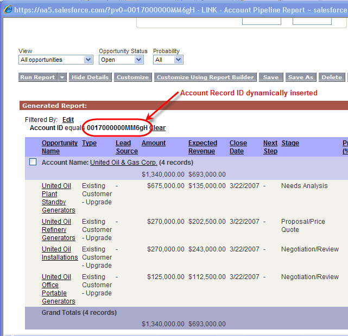Sort by Lead Source column header

(x=126, y=147)
